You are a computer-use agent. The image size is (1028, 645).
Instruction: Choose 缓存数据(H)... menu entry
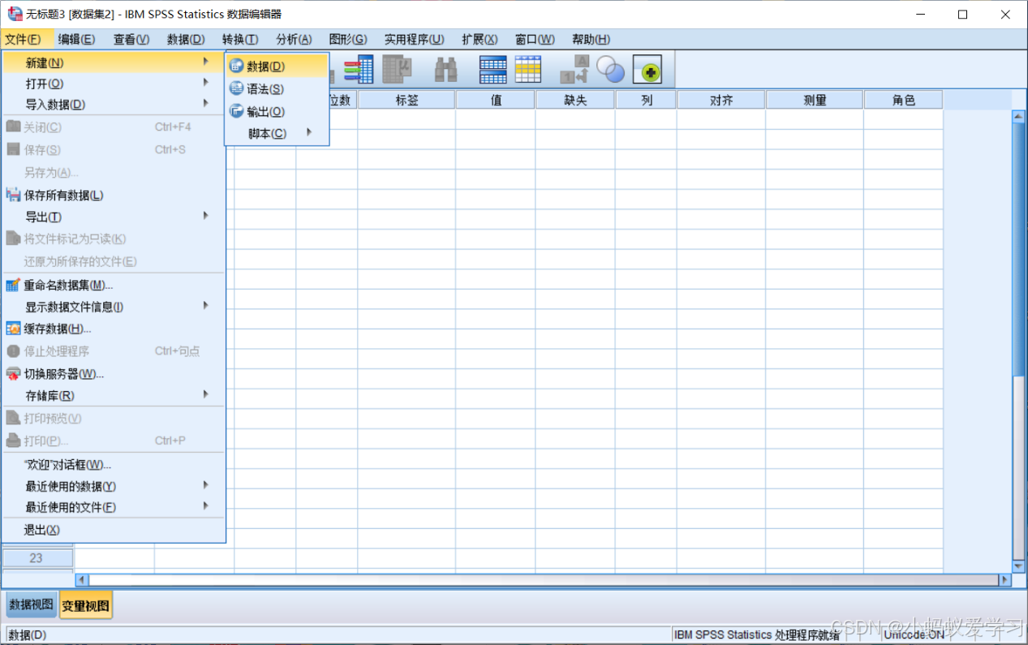pos(114,329)
